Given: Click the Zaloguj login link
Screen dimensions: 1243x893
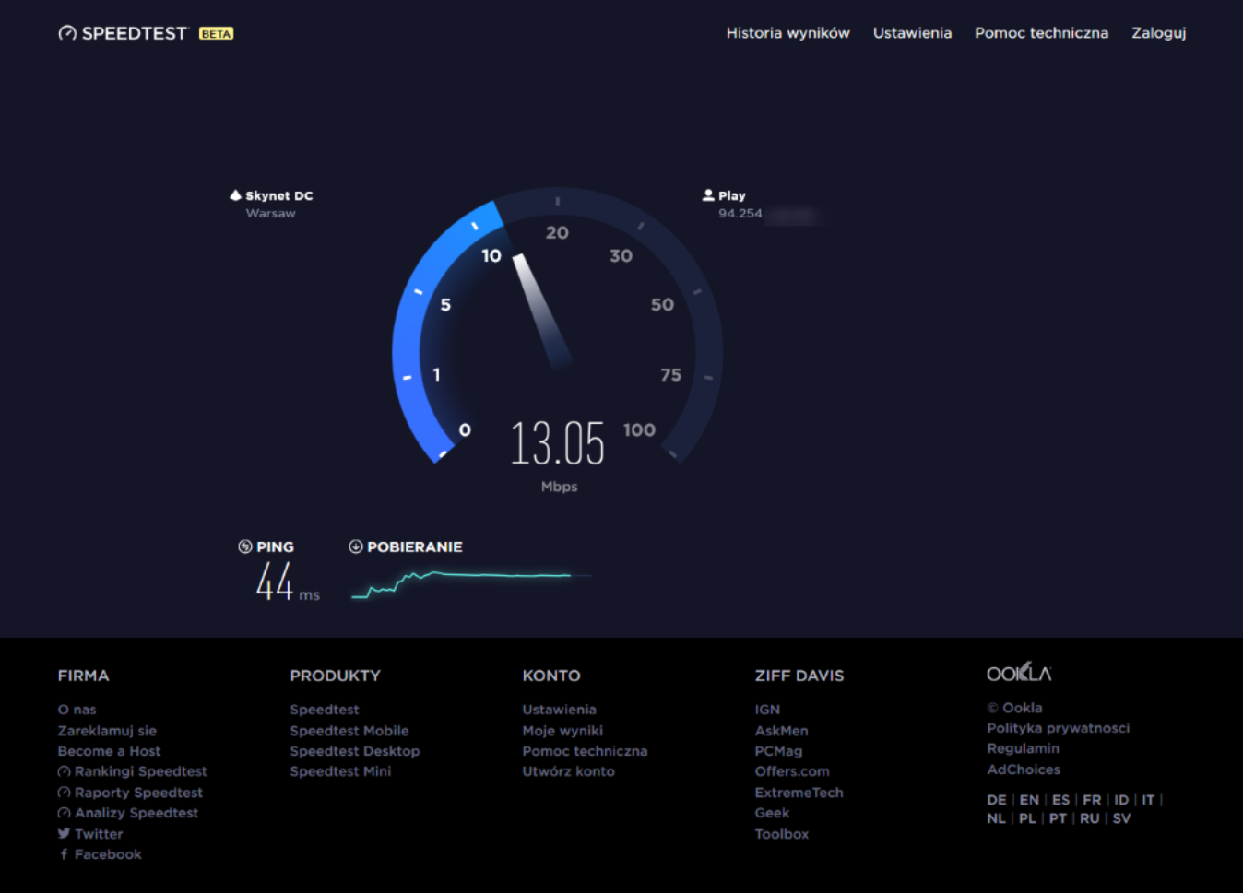Looking at the screenshot, I should pos(1158,33).
